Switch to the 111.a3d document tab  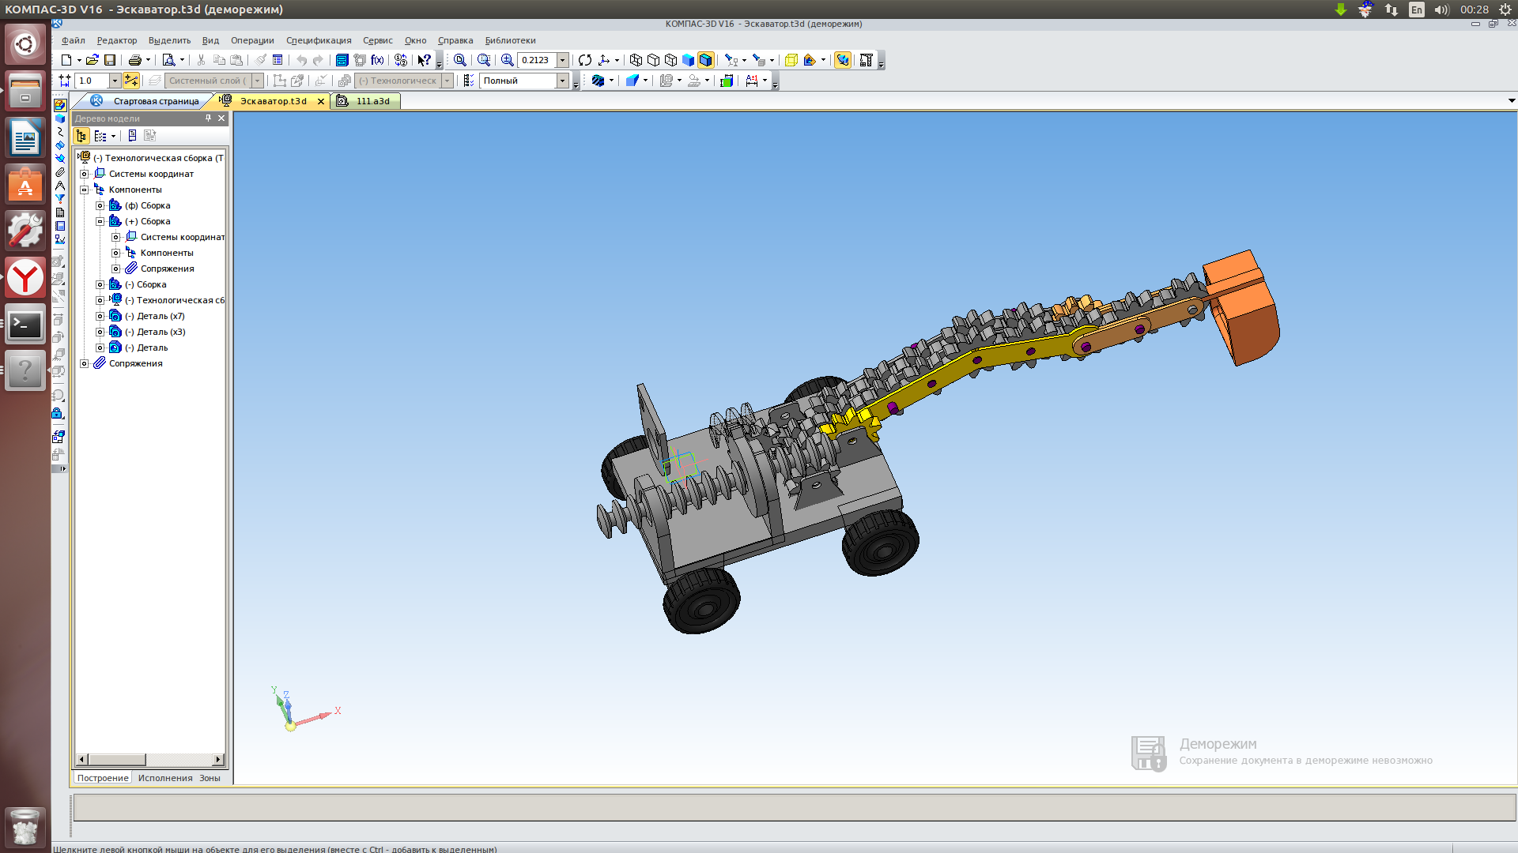click(x=368, y=101)
